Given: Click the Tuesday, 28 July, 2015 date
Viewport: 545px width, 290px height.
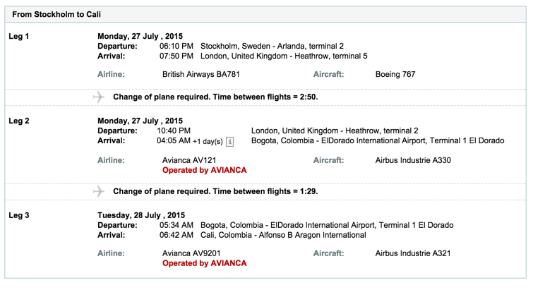Looking at the screenshot, I should point(140,215).
